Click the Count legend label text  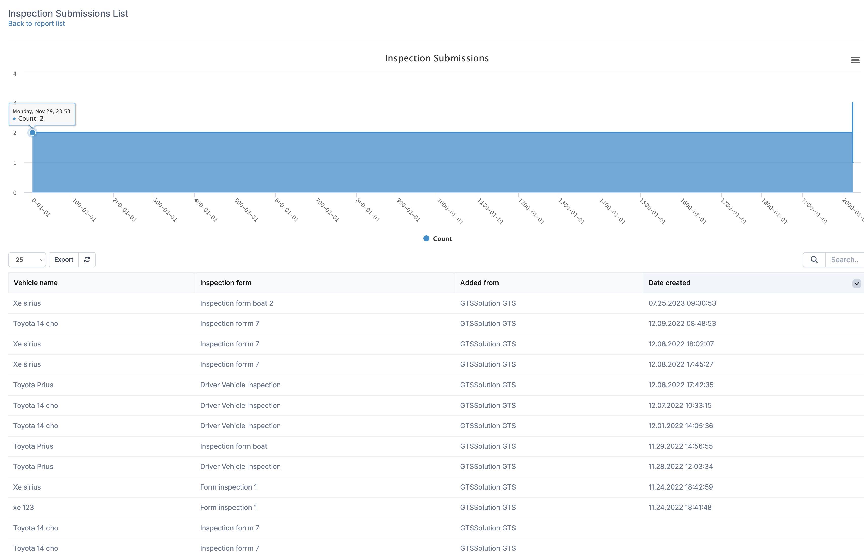point(442,238)
